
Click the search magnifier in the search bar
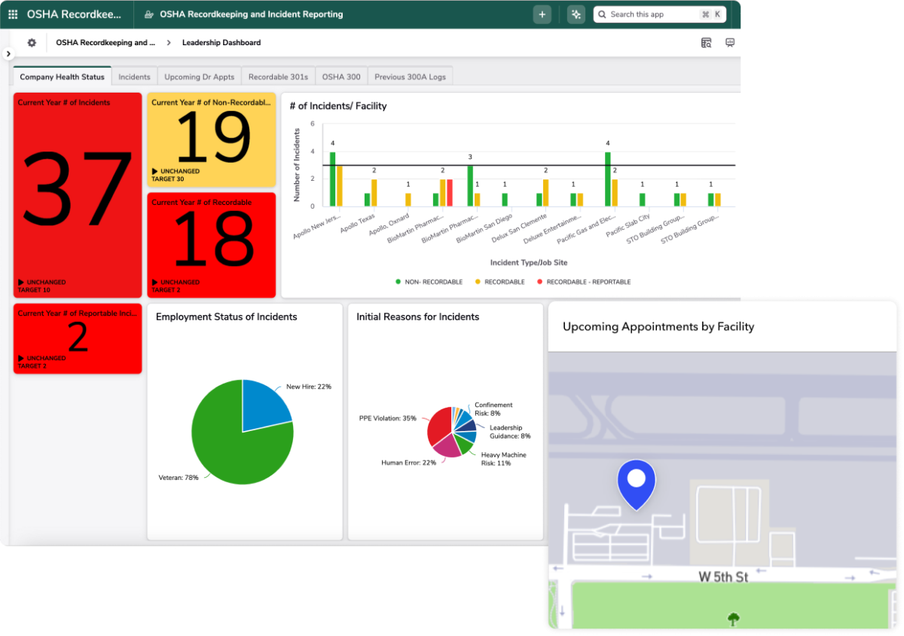(x=601, y=14)
